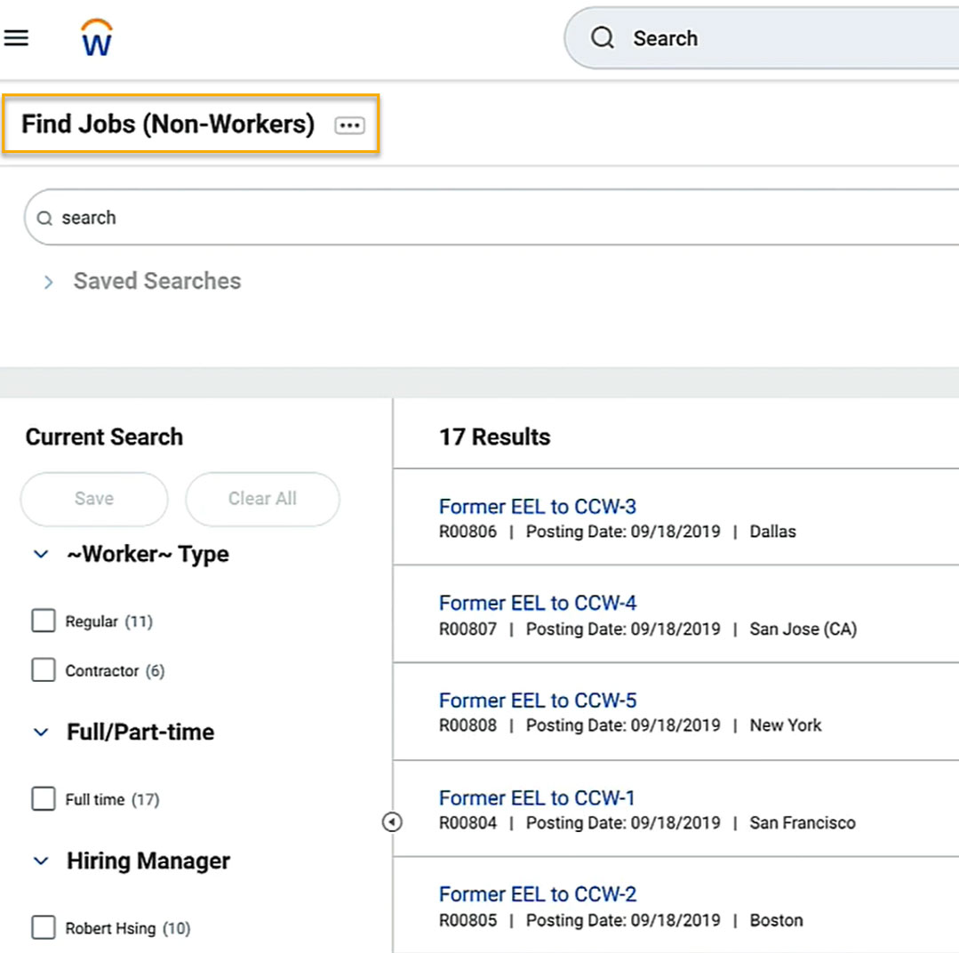Collapse the Full/Part-time section
The width and height of the screenshot is (959, 953).
pyautogui.click(x=41, y=733)
